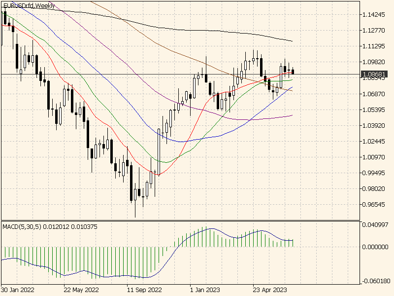Click the MACD zero level 0.000000

coord(375,247)
